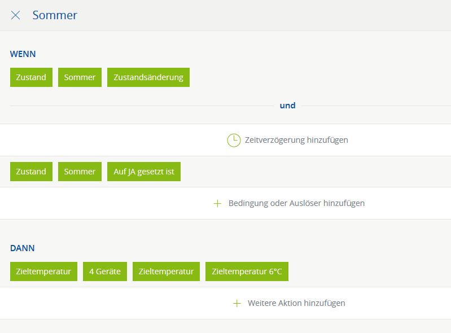
Task: Open the first Zustand chip under WENN
Action: tap(31, 77)
